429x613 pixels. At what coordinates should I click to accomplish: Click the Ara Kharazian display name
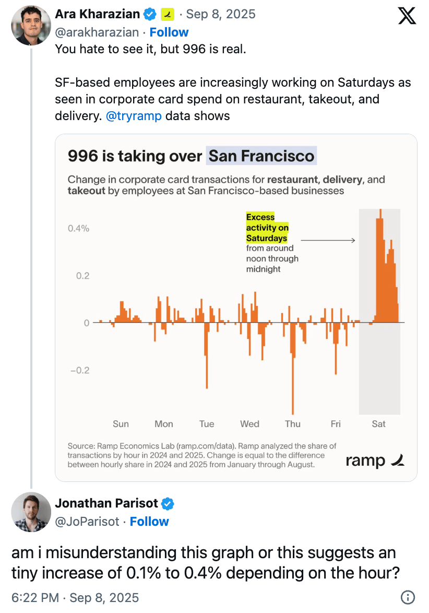[98, 14]
